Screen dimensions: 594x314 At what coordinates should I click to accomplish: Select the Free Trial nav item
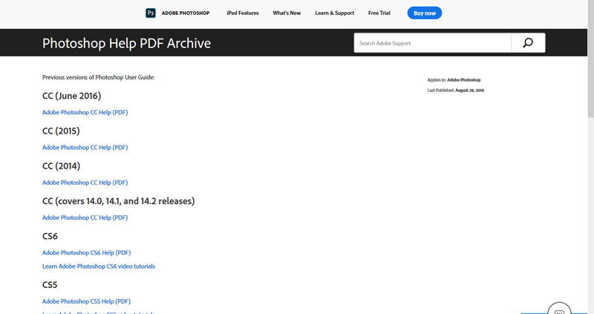click(379, 13)
